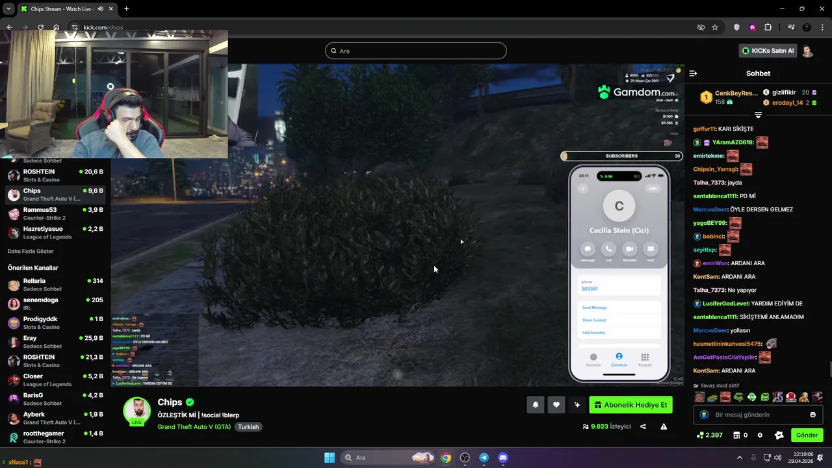This screenshot has width=832, height=468.
Task: Select the Pepe frog emote in quick row
Action: click(x=712, y=397)
